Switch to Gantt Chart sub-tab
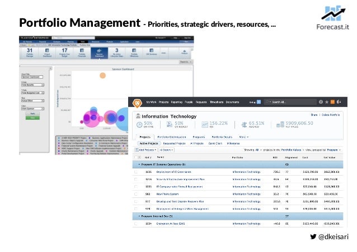The image size is (357, 252). pos(215,143)
